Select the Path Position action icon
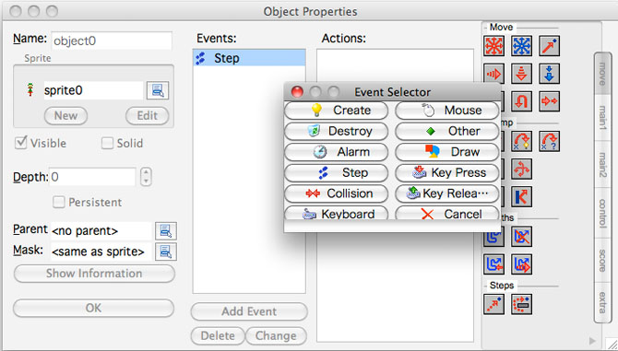 (x=493, y=264)
